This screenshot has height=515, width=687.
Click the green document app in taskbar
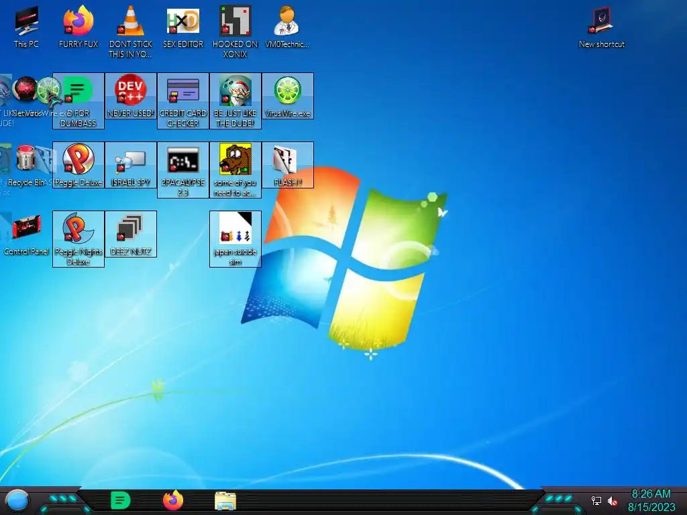point(121,500)
